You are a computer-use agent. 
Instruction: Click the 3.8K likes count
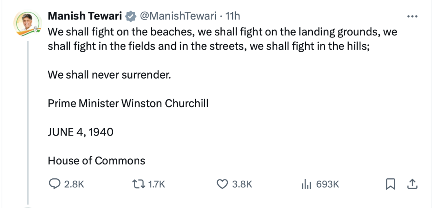(242, 184)
